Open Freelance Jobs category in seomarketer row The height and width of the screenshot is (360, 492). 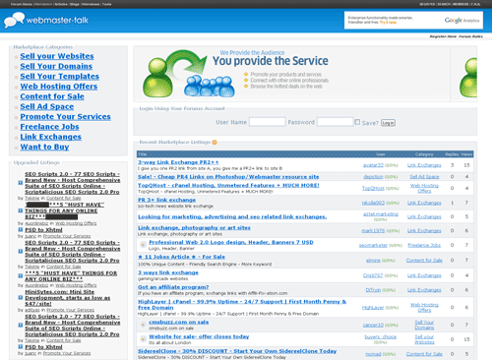click(424, 245)
